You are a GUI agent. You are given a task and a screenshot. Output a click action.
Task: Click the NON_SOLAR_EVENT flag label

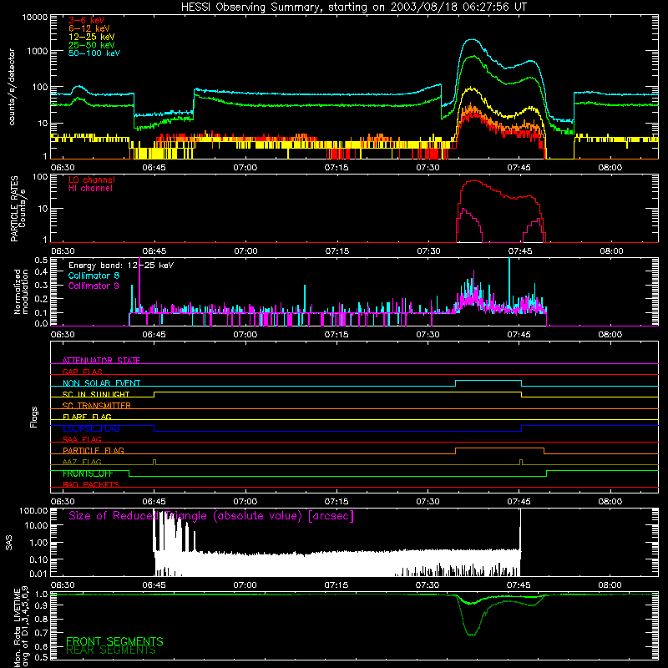(101, 383)
